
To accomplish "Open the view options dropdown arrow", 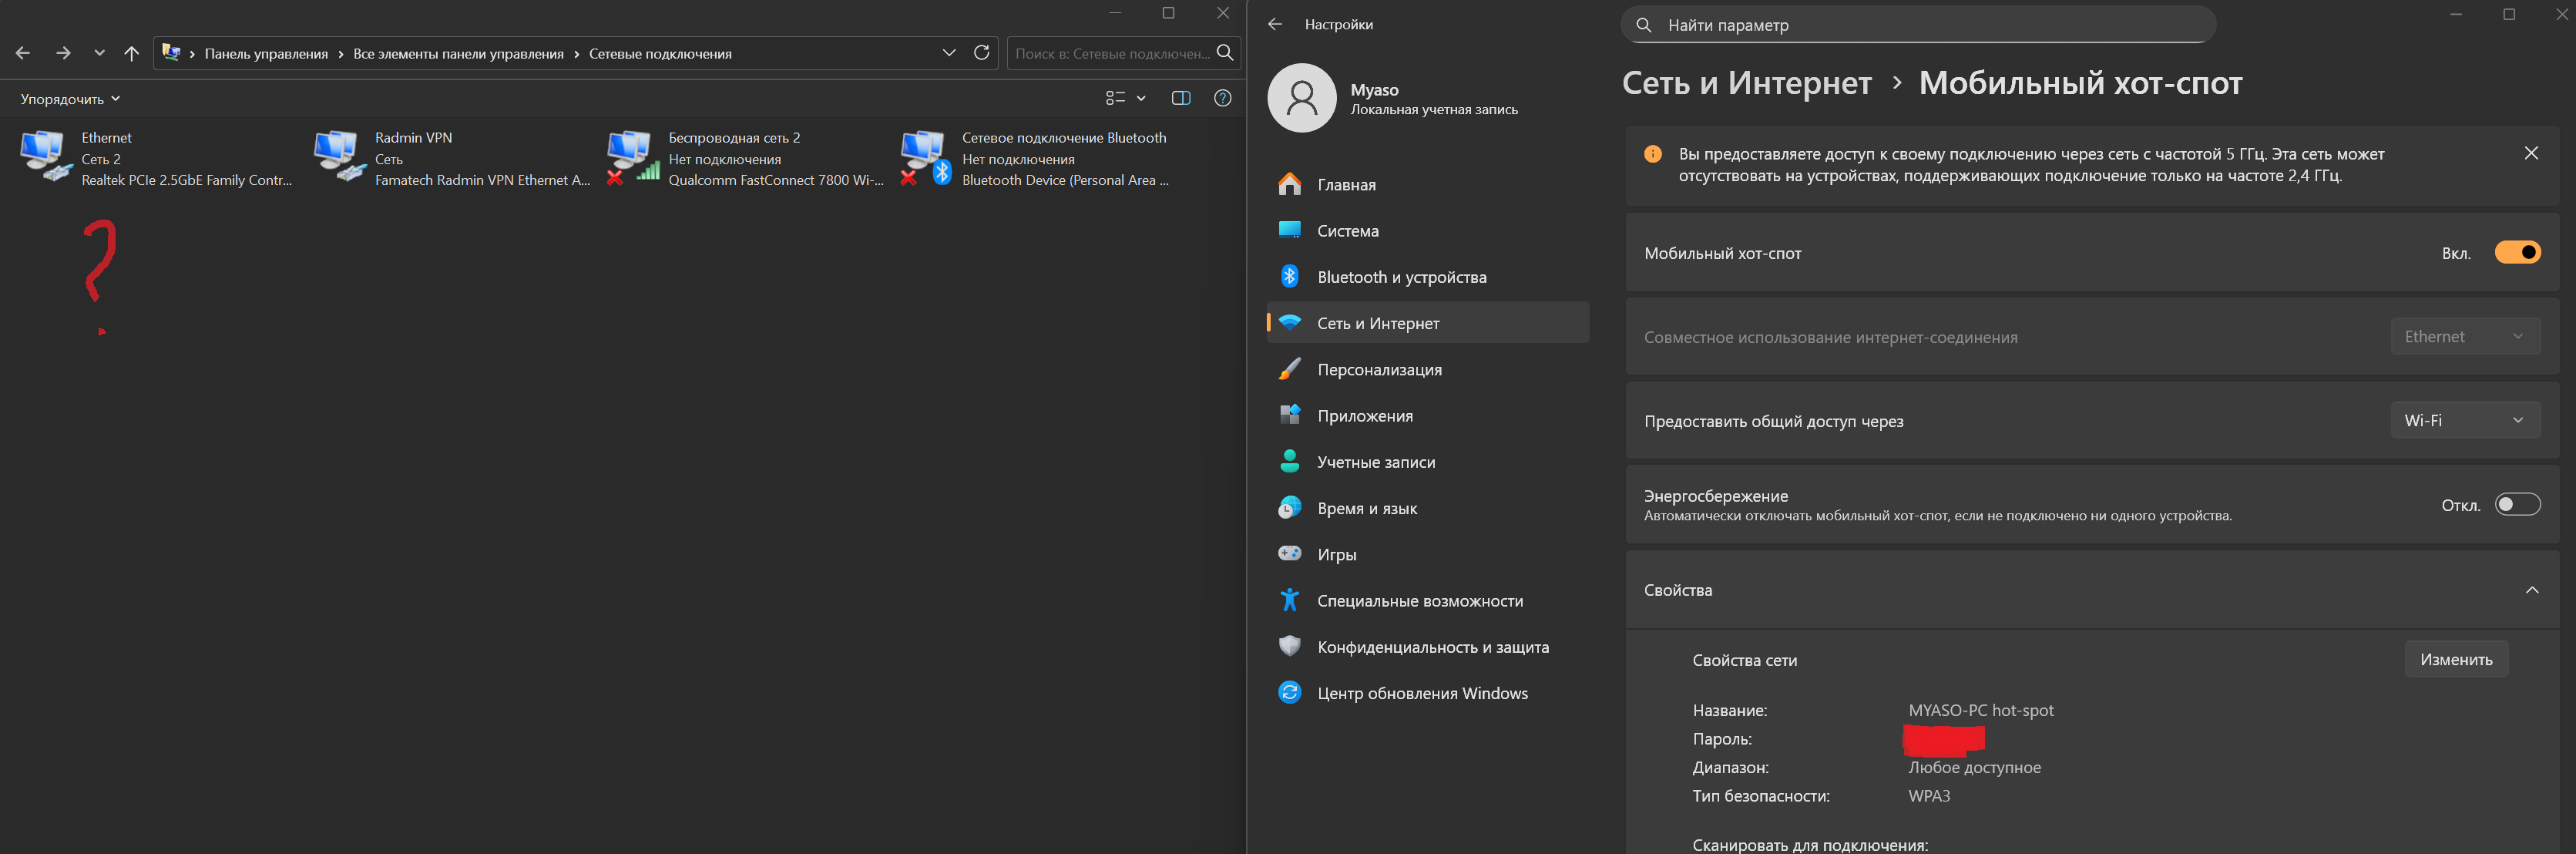I will click(1141, 98).
